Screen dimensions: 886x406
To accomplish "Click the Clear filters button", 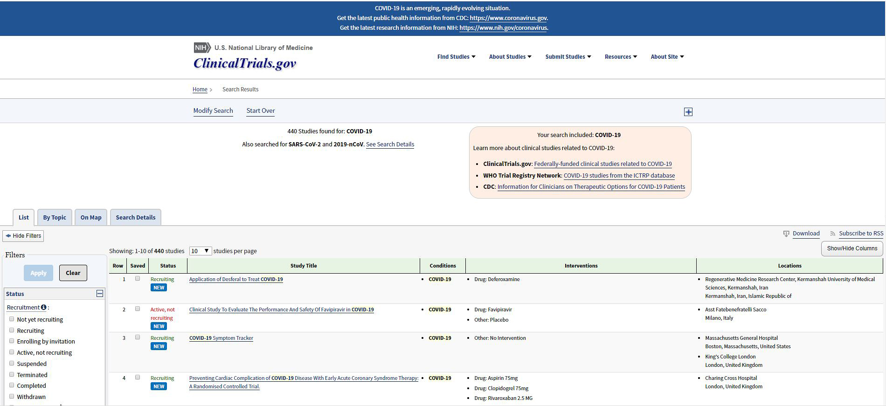I will click(73, 273).
